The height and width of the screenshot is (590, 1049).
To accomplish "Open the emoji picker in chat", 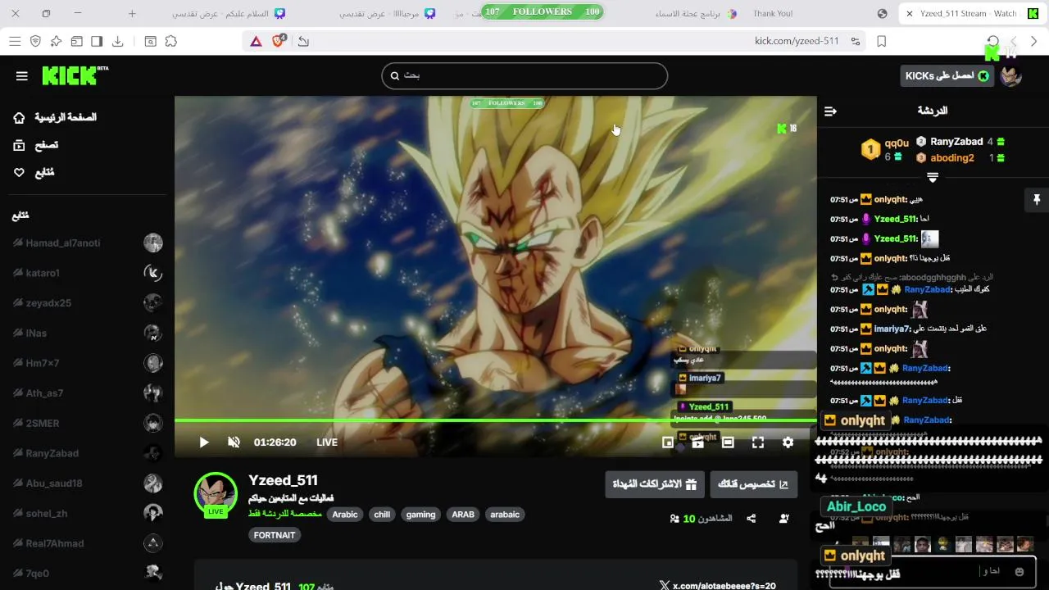I will tap(1019, 571).
